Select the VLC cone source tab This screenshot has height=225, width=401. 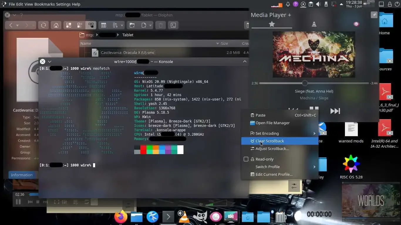(x=314, y=24)
